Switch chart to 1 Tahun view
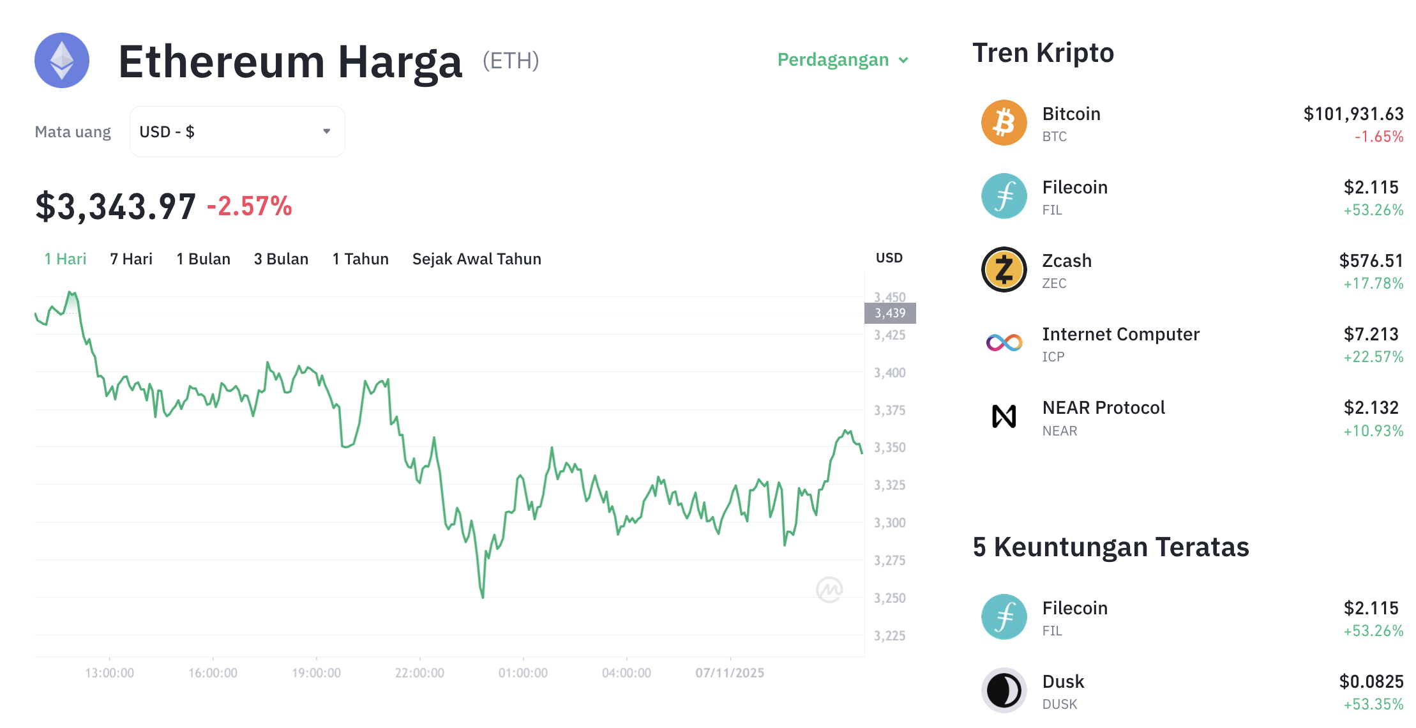The image size is (1416, 728). [360, 259]
